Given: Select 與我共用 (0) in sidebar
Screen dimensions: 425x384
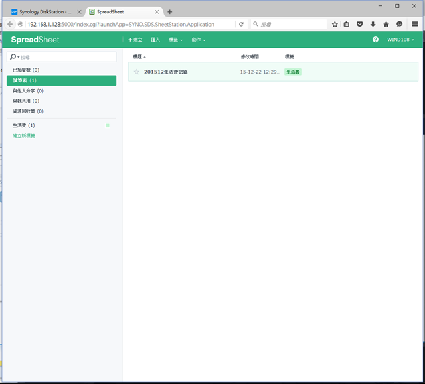Looking at the screenshot, I should tap(62, 101).
